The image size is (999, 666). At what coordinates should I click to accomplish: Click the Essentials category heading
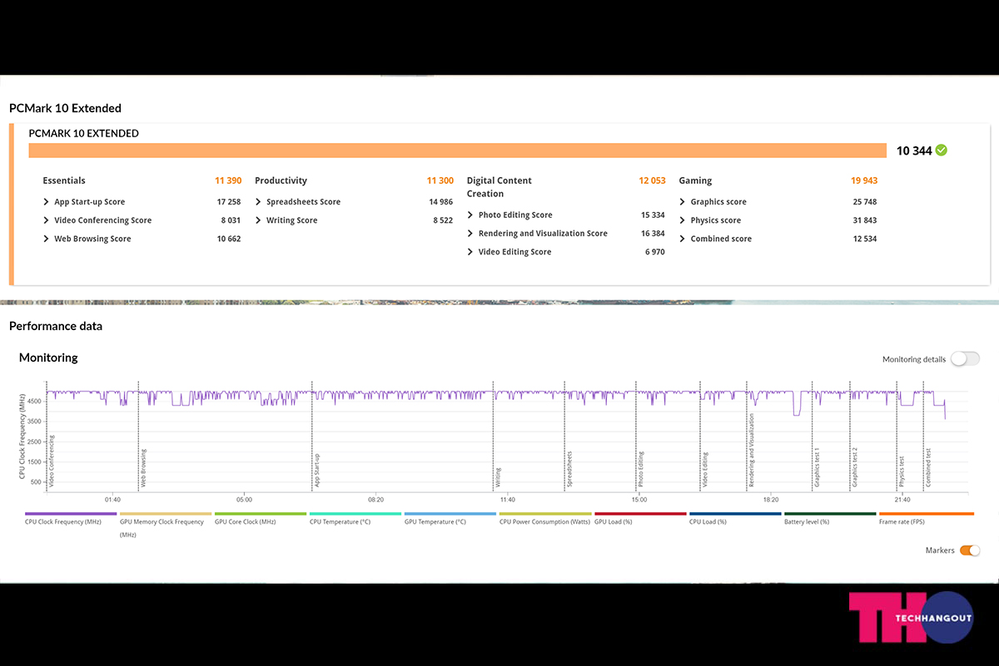(64, 180)
